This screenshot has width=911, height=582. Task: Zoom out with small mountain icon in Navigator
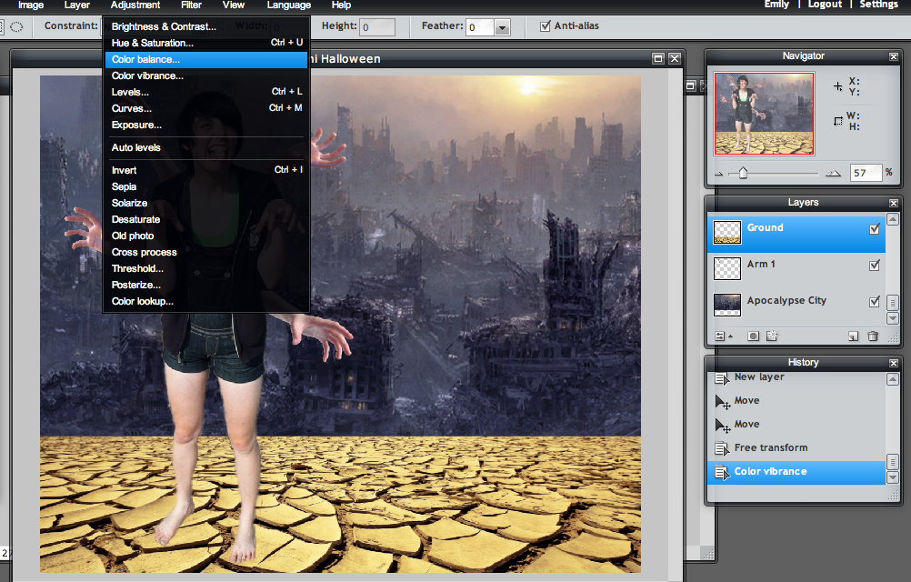[x=718, y=174]
